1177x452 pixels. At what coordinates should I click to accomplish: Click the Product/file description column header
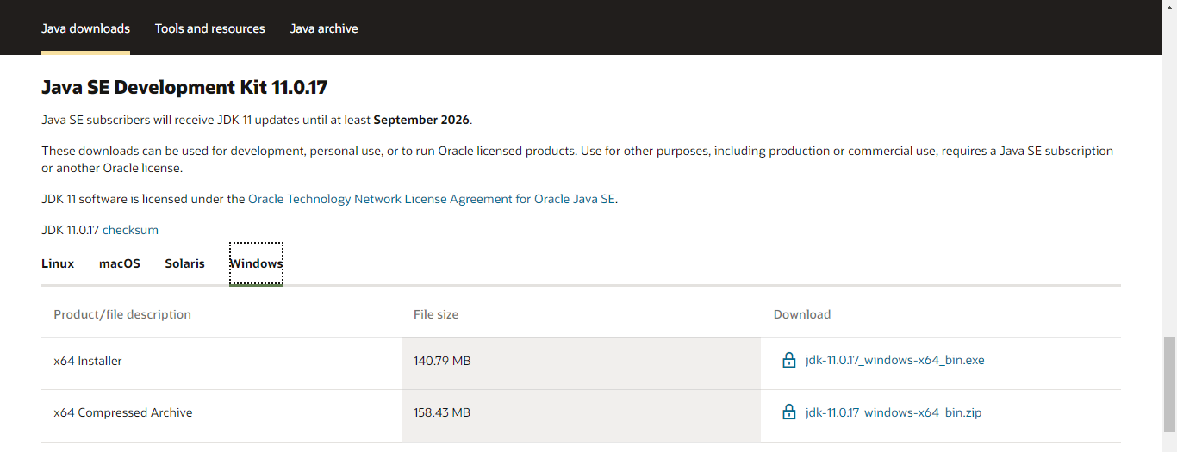pos(122,314)
